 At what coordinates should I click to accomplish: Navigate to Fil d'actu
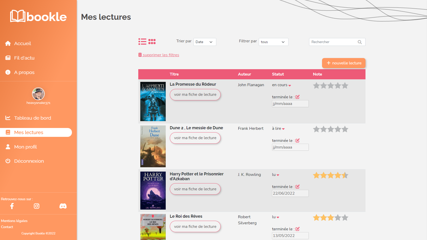[x=24, y=58]
